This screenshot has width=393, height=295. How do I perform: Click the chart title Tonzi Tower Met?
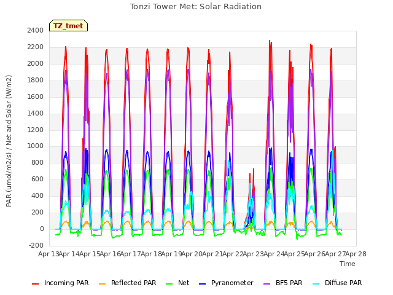click(196, 7)
